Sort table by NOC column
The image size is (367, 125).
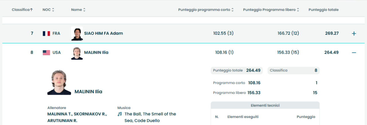[x=48, y=10]
